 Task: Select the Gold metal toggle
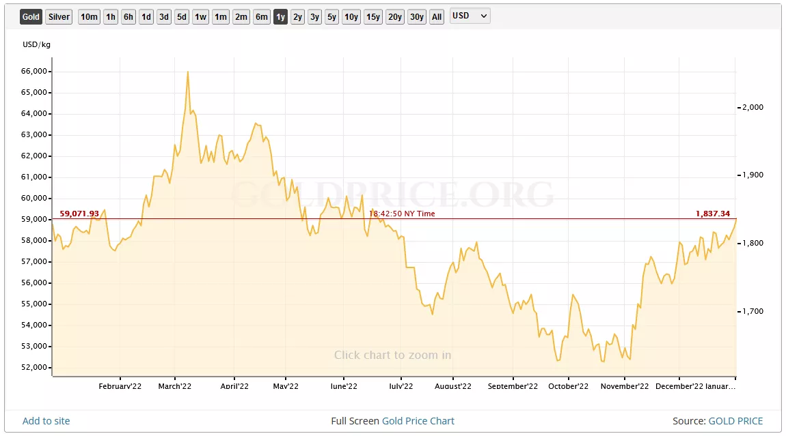click(x=31, y=17)
